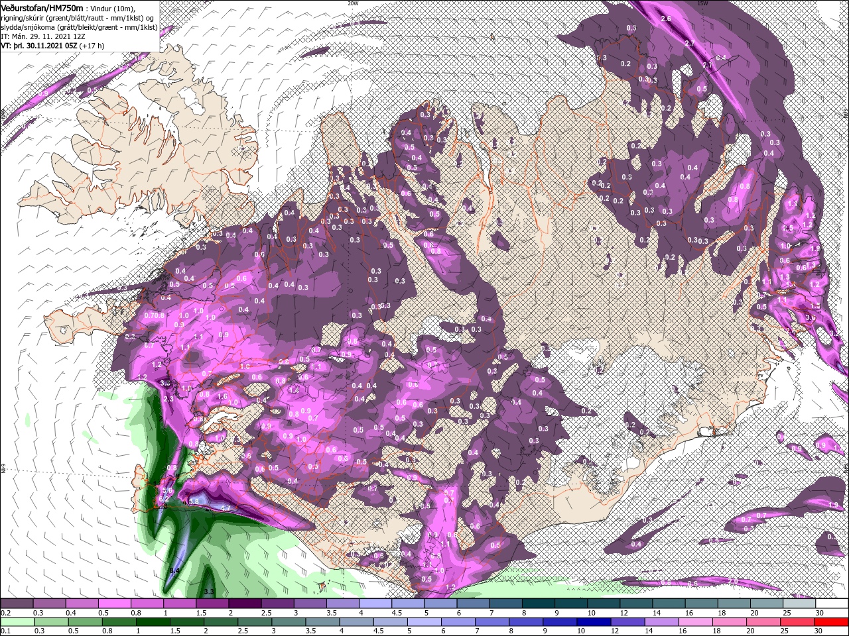Screen dimensions: 849x636
Task: Click the '2.6' value near the top right
Action: coord(667,19)
